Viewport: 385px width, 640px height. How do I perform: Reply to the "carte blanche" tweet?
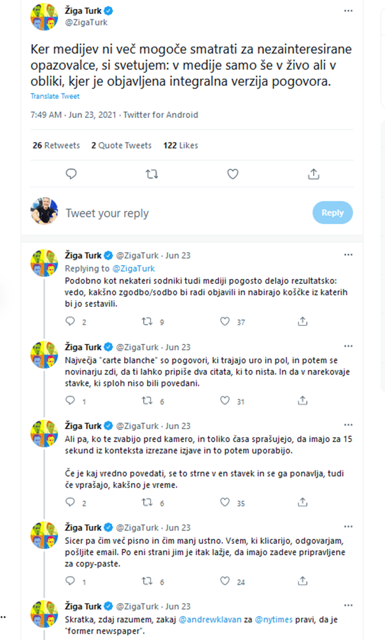click(x=71, y=401)
